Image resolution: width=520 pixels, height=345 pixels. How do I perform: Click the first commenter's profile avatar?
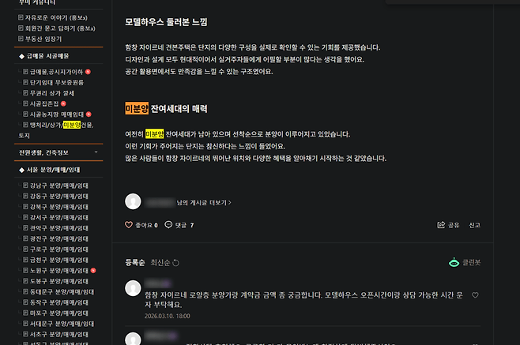pyautogui.click(x=133, y=288)
